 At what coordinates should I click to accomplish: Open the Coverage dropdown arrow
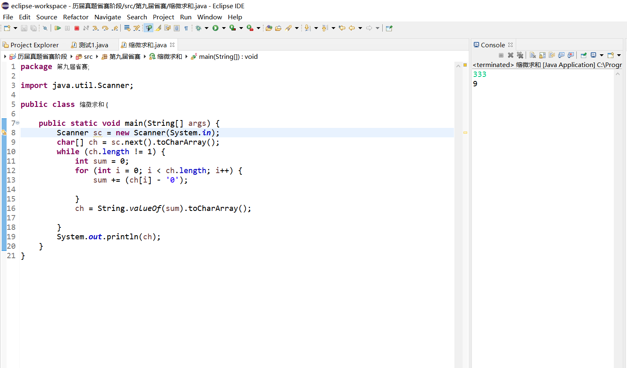pyautogui.click(x=241, y=28)
